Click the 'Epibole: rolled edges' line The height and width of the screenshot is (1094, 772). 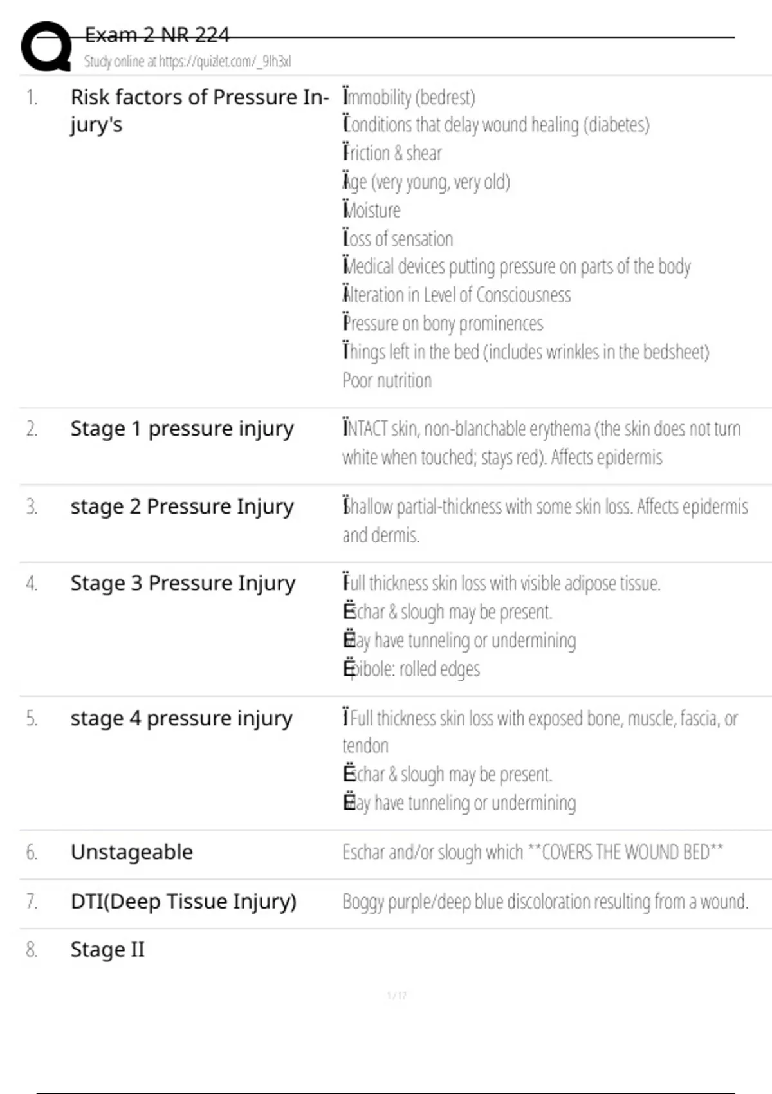411,669
